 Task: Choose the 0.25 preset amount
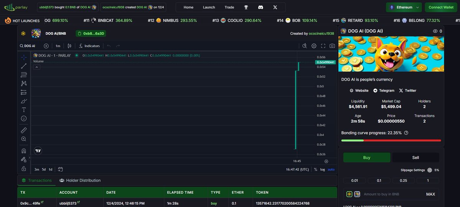tap(403, 181)
